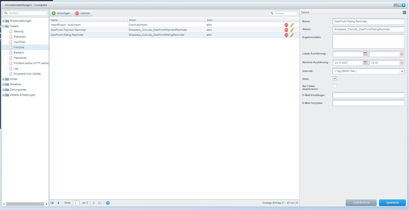
Task: Delete the ZweiPunkt Rating Reminder row
Action: 286,35
